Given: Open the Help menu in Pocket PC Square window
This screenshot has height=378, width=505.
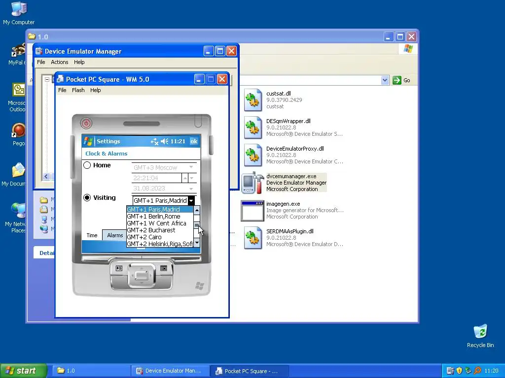Looking at the screenshot, I should (x=95, y=90).
